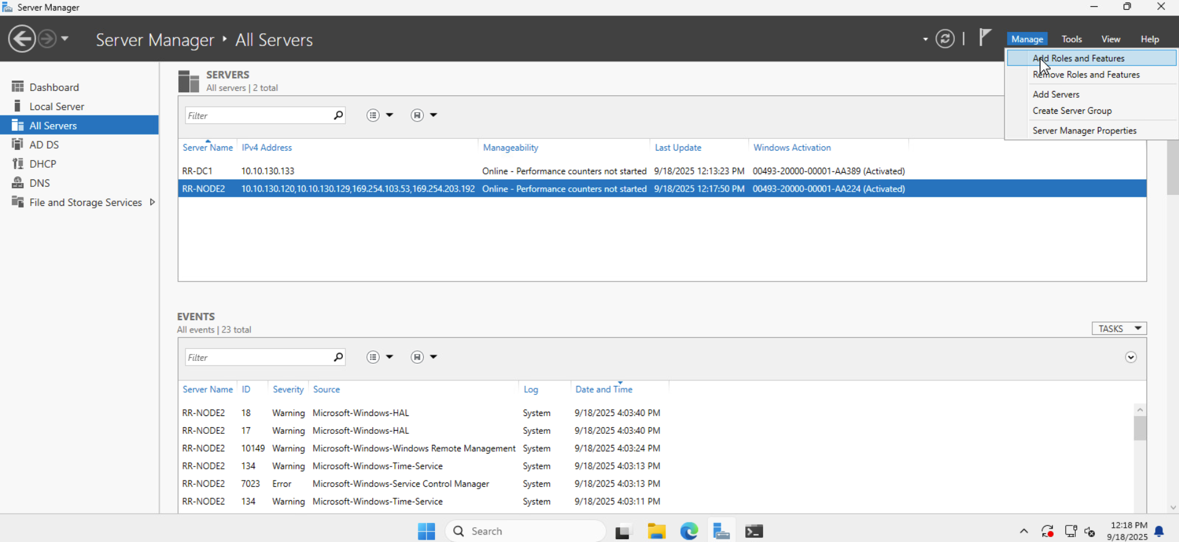Open the Windows Start menu
The height and width of the screenshot is (542, 1179).
coord(426,531)
